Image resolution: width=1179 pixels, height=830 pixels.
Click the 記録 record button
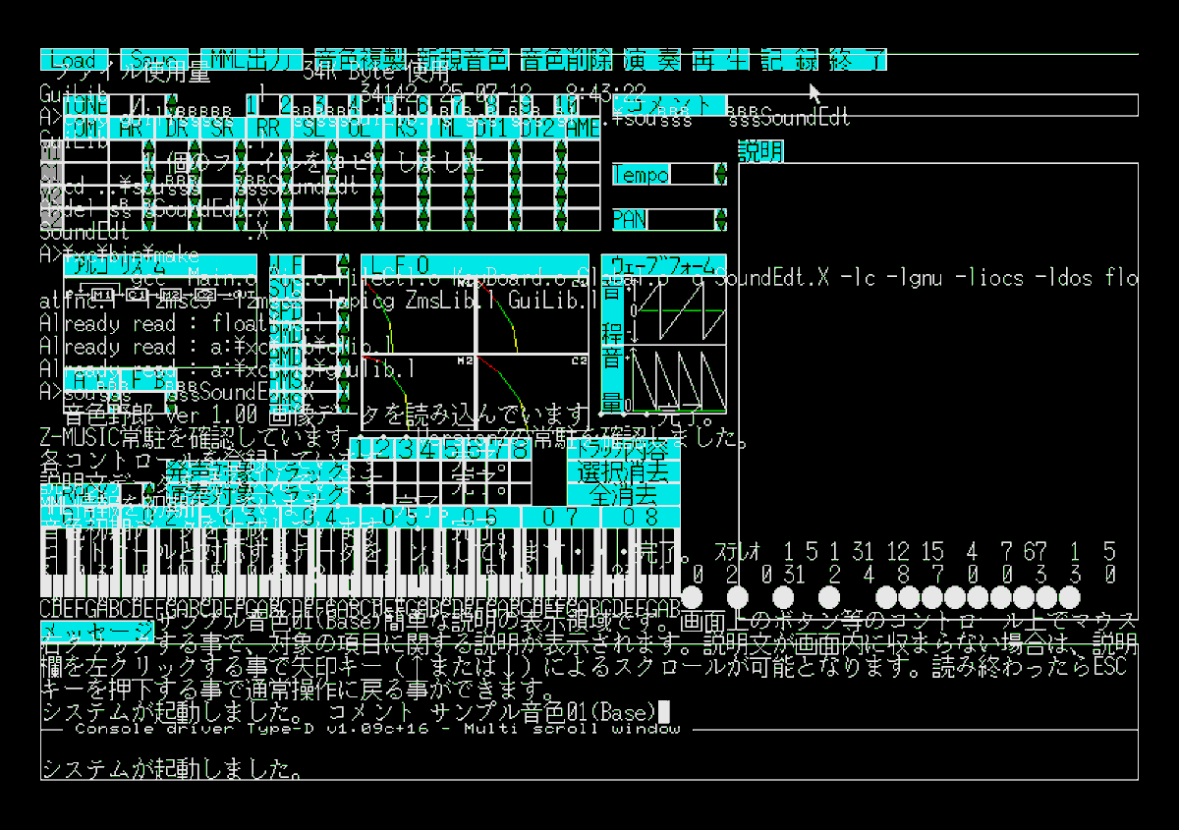[788, 60]
